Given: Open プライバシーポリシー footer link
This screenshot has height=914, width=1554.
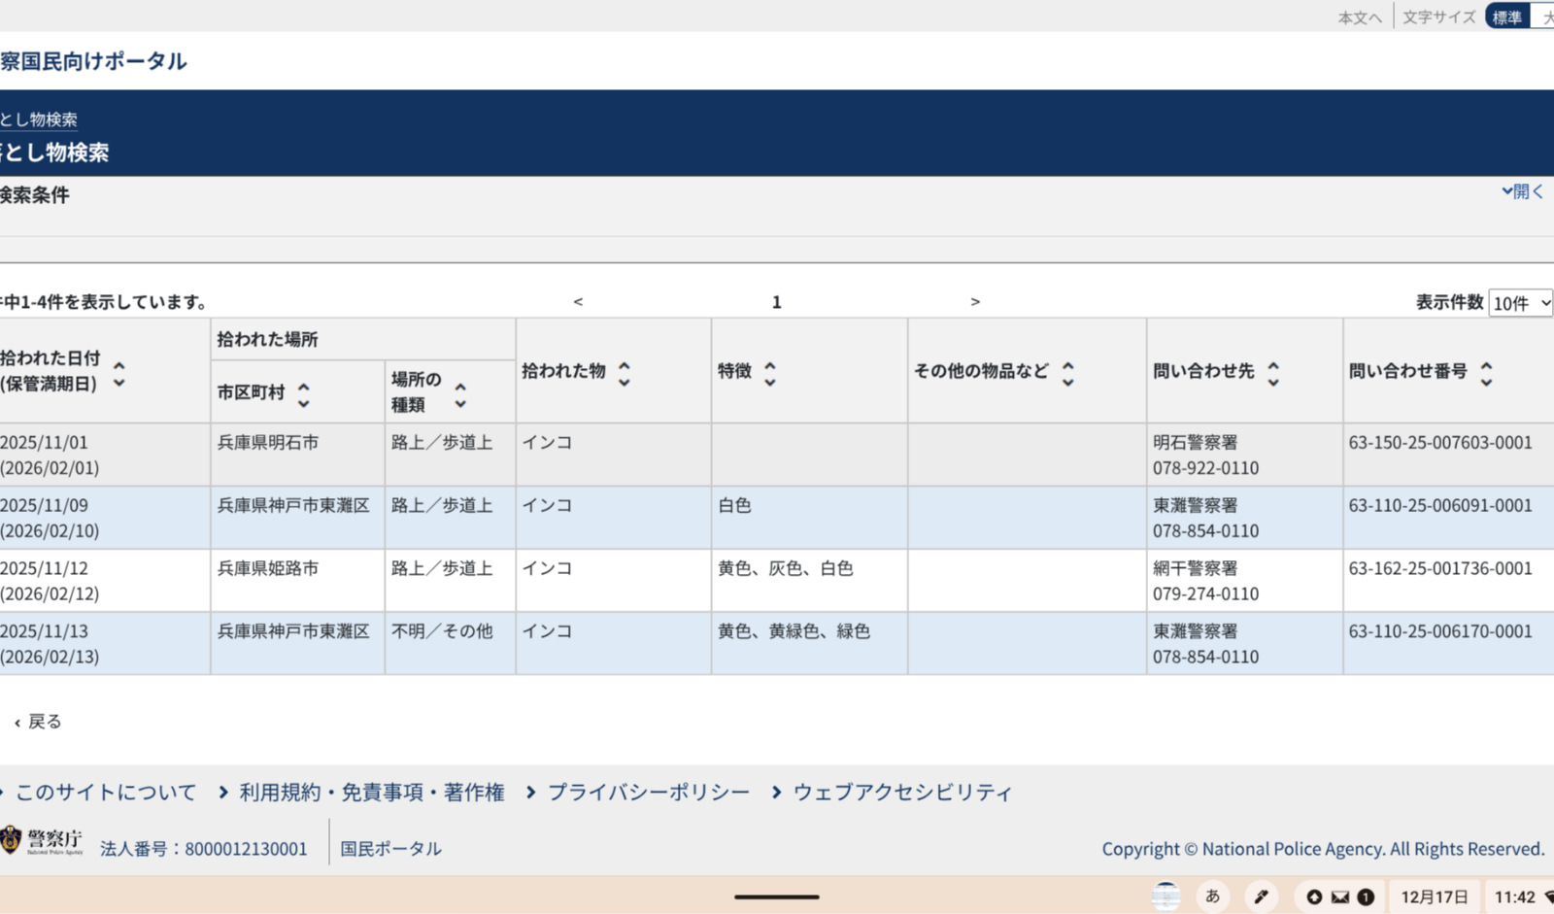Looking at the screenshot, I should pyautogui.click(x=648, y=793).
